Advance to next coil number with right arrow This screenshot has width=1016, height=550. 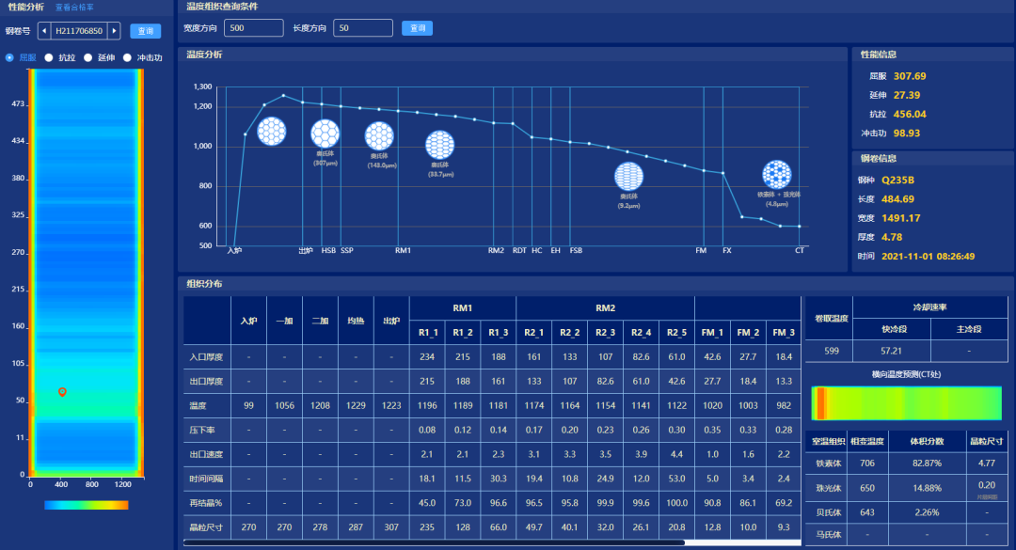[114, 31]
